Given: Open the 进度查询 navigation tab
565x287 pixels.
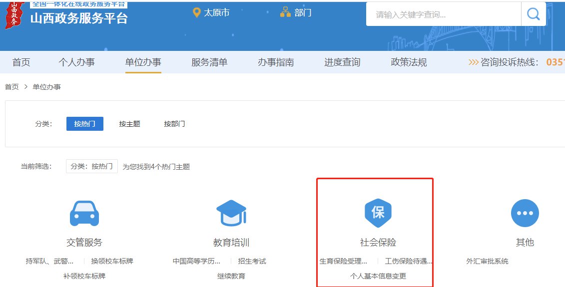Looking at the screenshot, I should coord(342,62).
